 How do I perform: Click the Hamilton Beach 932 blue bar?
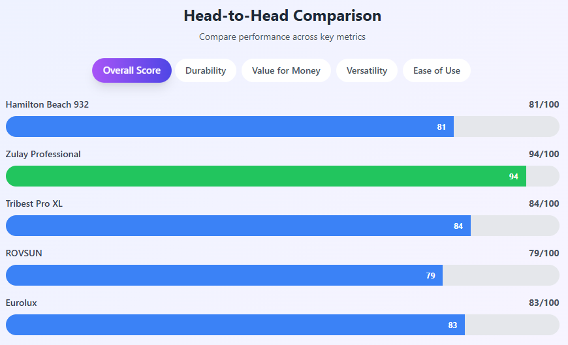tap(230, 127)
